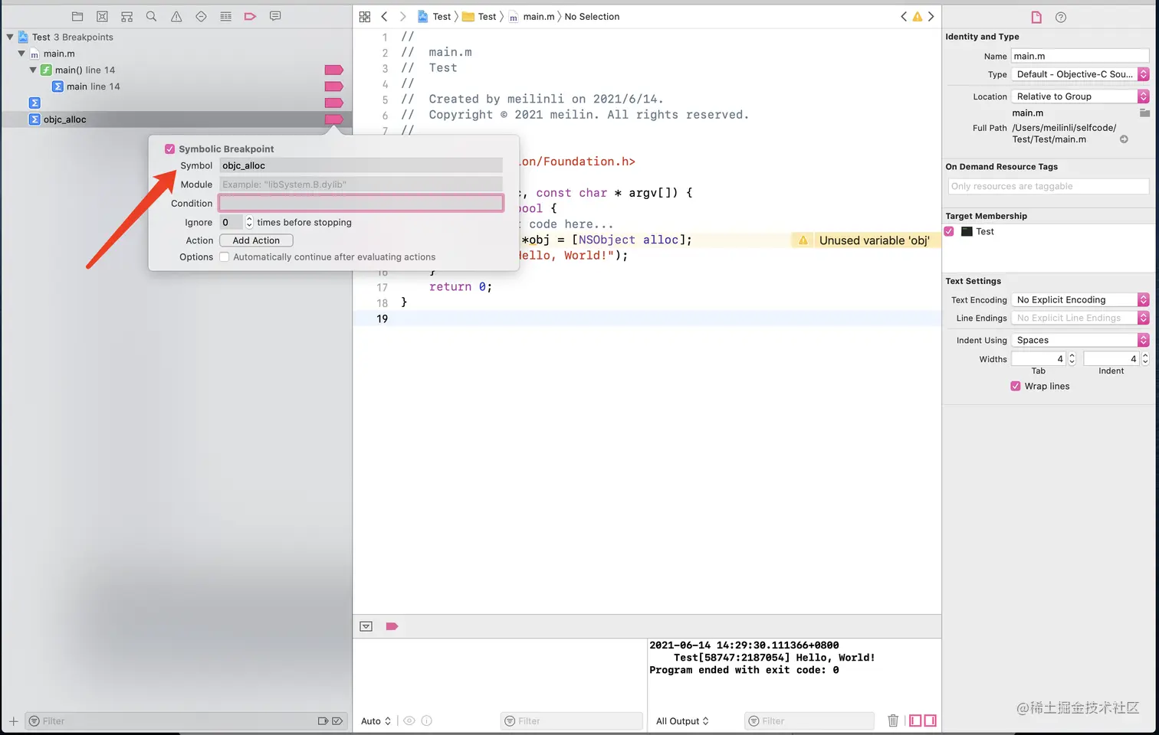Open the Auto variables scope dropdown
Image resolution: width=1159 pixels, height=735 pixels.
coord(376,721)
